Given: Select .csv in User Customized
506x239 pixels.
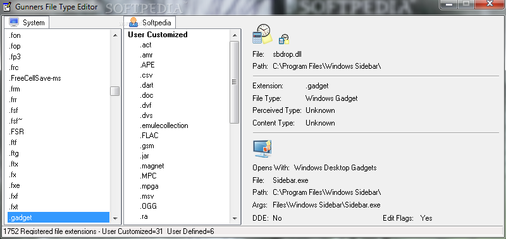Looking at the screenshot, I should tap(146, 75).
